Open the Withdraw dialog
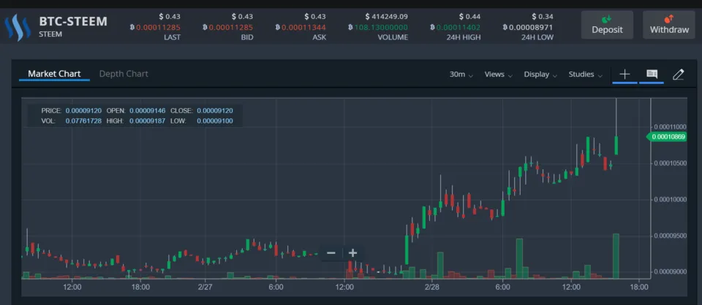Viewport: 702px width, 305px height. pyautogui.click(x=669, y=25)
